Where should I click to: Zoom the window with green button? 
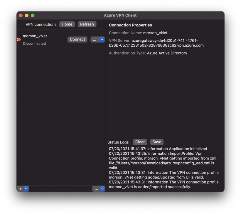point(33,16)
